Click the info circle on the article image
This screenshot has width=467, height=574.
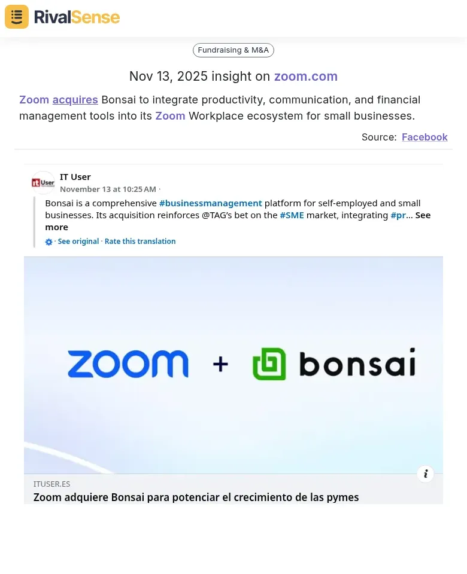tap(425, 474)
